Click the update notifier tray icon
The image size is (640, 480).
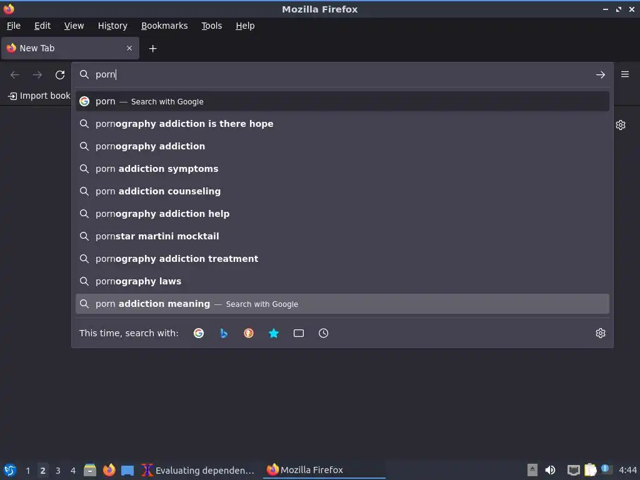point(606,469)
